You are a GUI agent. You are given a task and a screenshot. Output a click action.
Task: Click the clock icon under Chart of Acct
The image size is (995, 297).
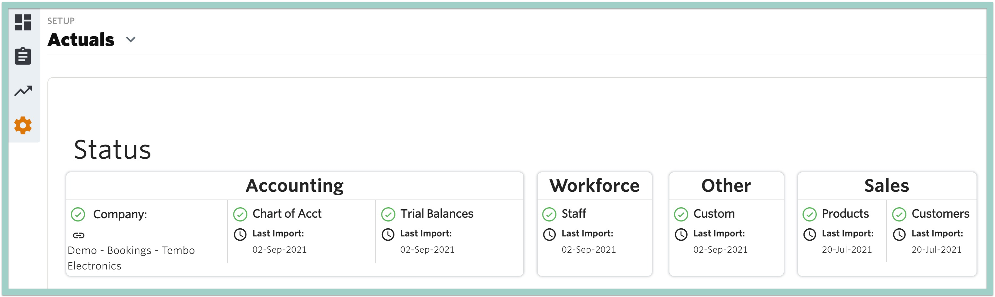(x=240, y=234)
